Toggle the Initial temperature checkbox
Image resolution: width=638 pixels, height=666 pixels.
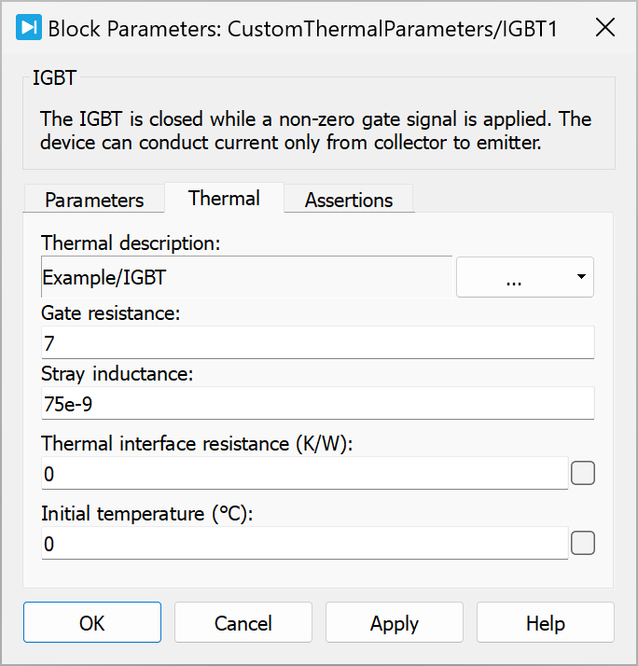[583, 543]
